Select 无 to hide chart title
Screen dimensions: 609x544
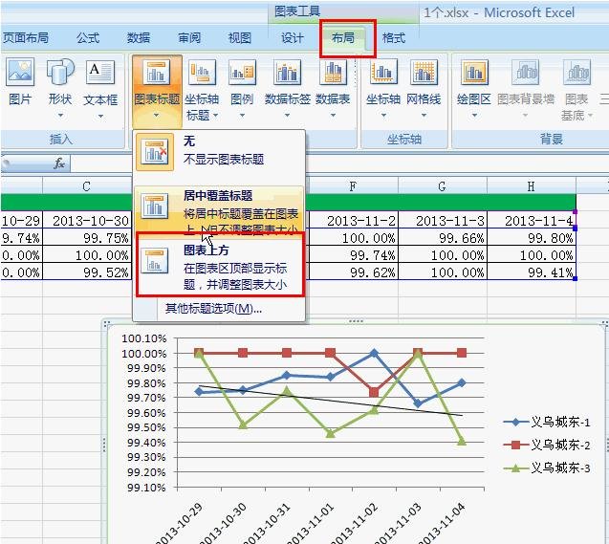pos(220,151)
